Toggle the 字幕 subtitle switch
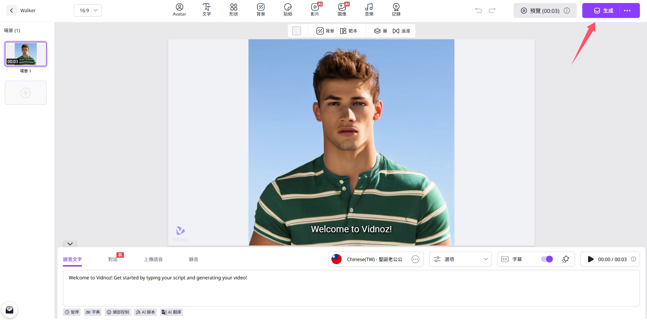Screen dimensions: 647x320 tap(547, 259)
